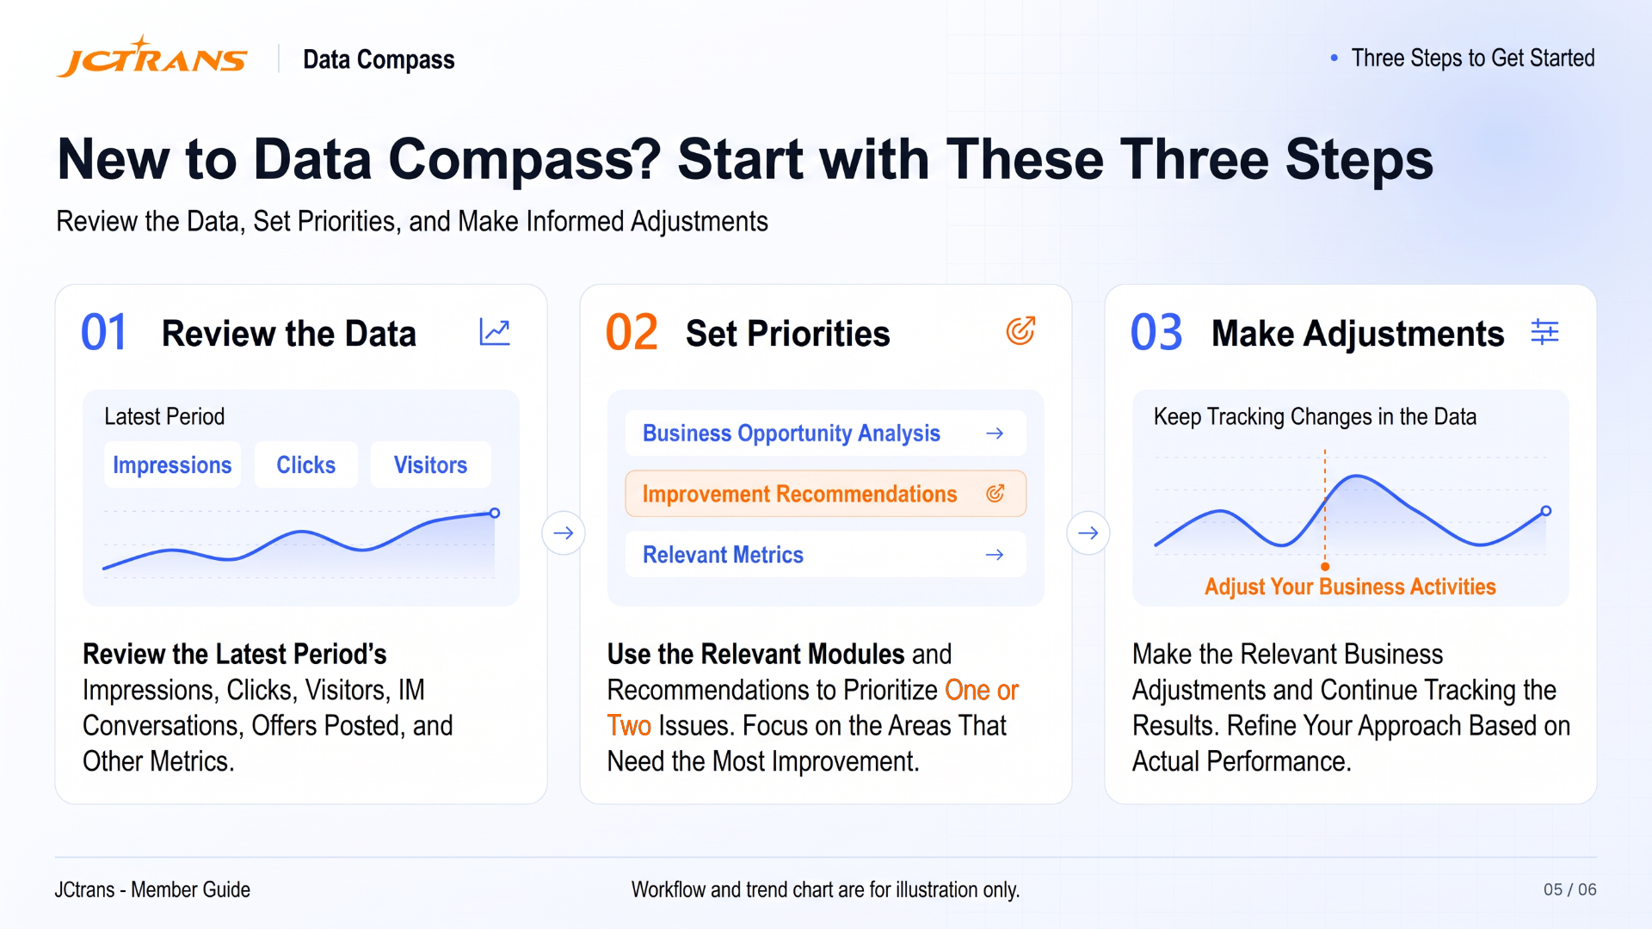Open Improvement Recommendations
This screenshot has width=1652, height=929.
[x=825, y=494]
